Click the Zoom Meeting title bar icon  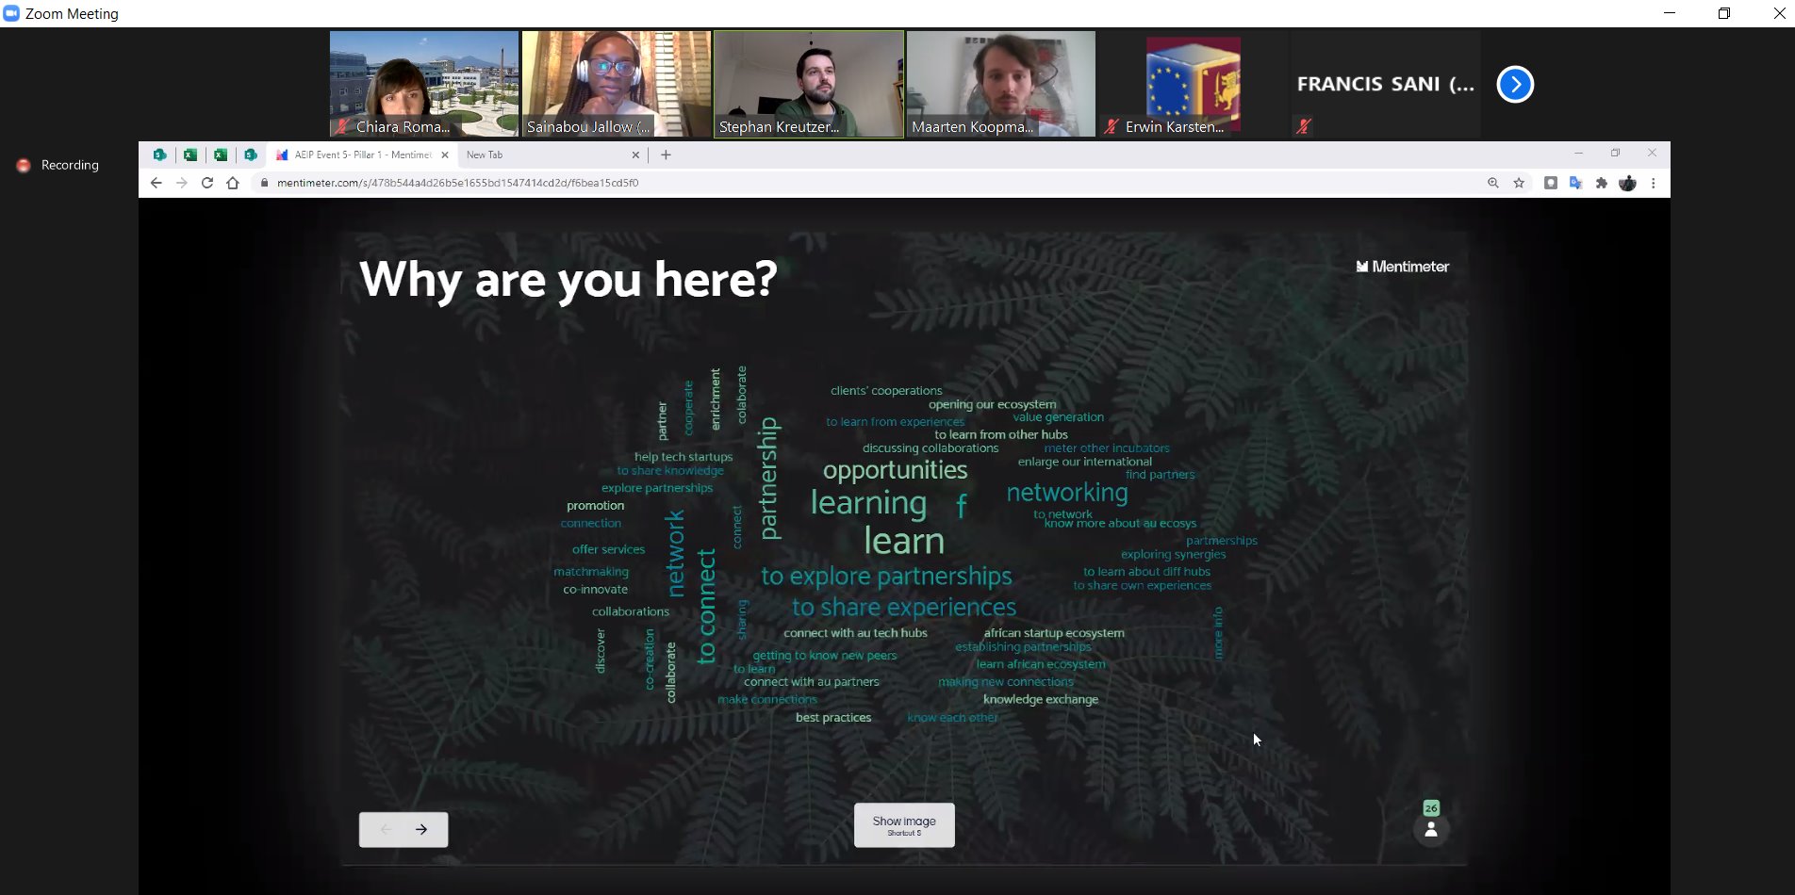point(11,13)
